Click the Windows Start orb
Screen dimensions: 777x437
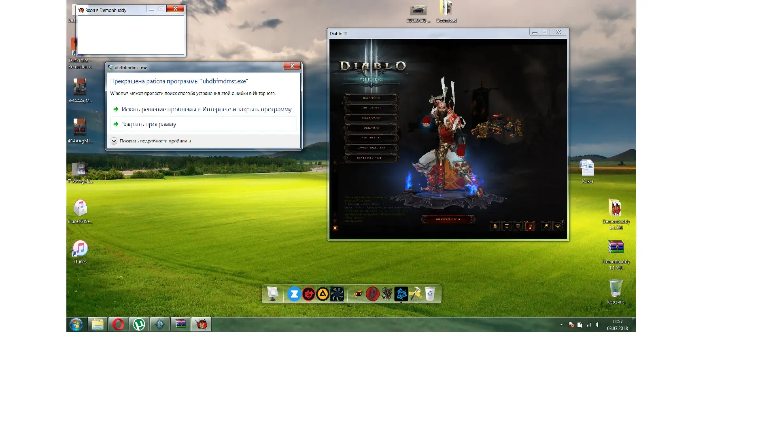(x=76, y=324)
